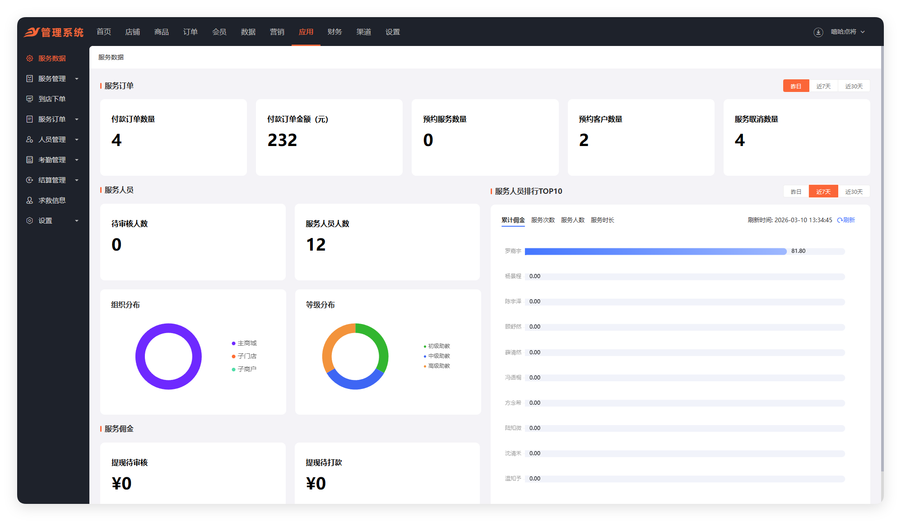901x521 pixels.
Task: Click 罗嘉宇 blue ranking bar
Action: 655,251
